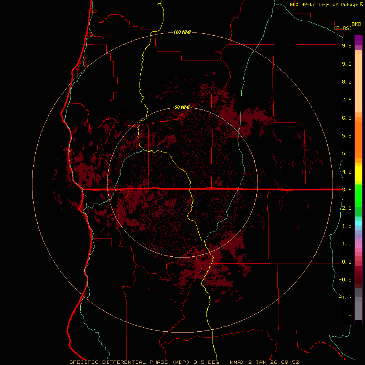Screen dimensions: 365x365
Task: Click the 2.6 value on color scale
Action: (347, 208)
